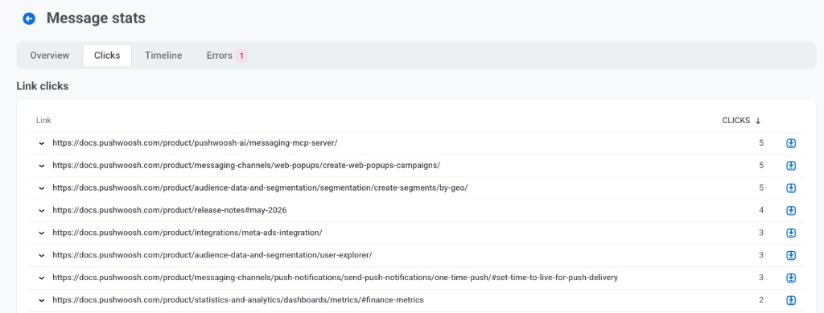Open the user-explorer docs URL
The width and height of the screenshot is (824, 313).
[x=212, y=255]
